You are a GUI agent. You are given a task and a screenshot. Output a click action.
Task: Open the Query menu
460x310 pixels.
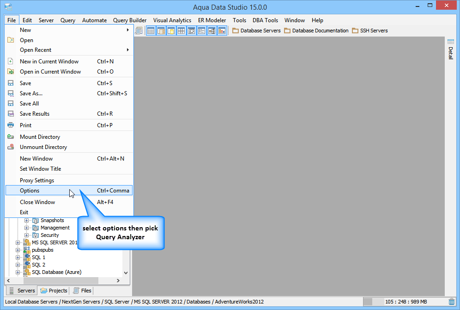[68, 20]
